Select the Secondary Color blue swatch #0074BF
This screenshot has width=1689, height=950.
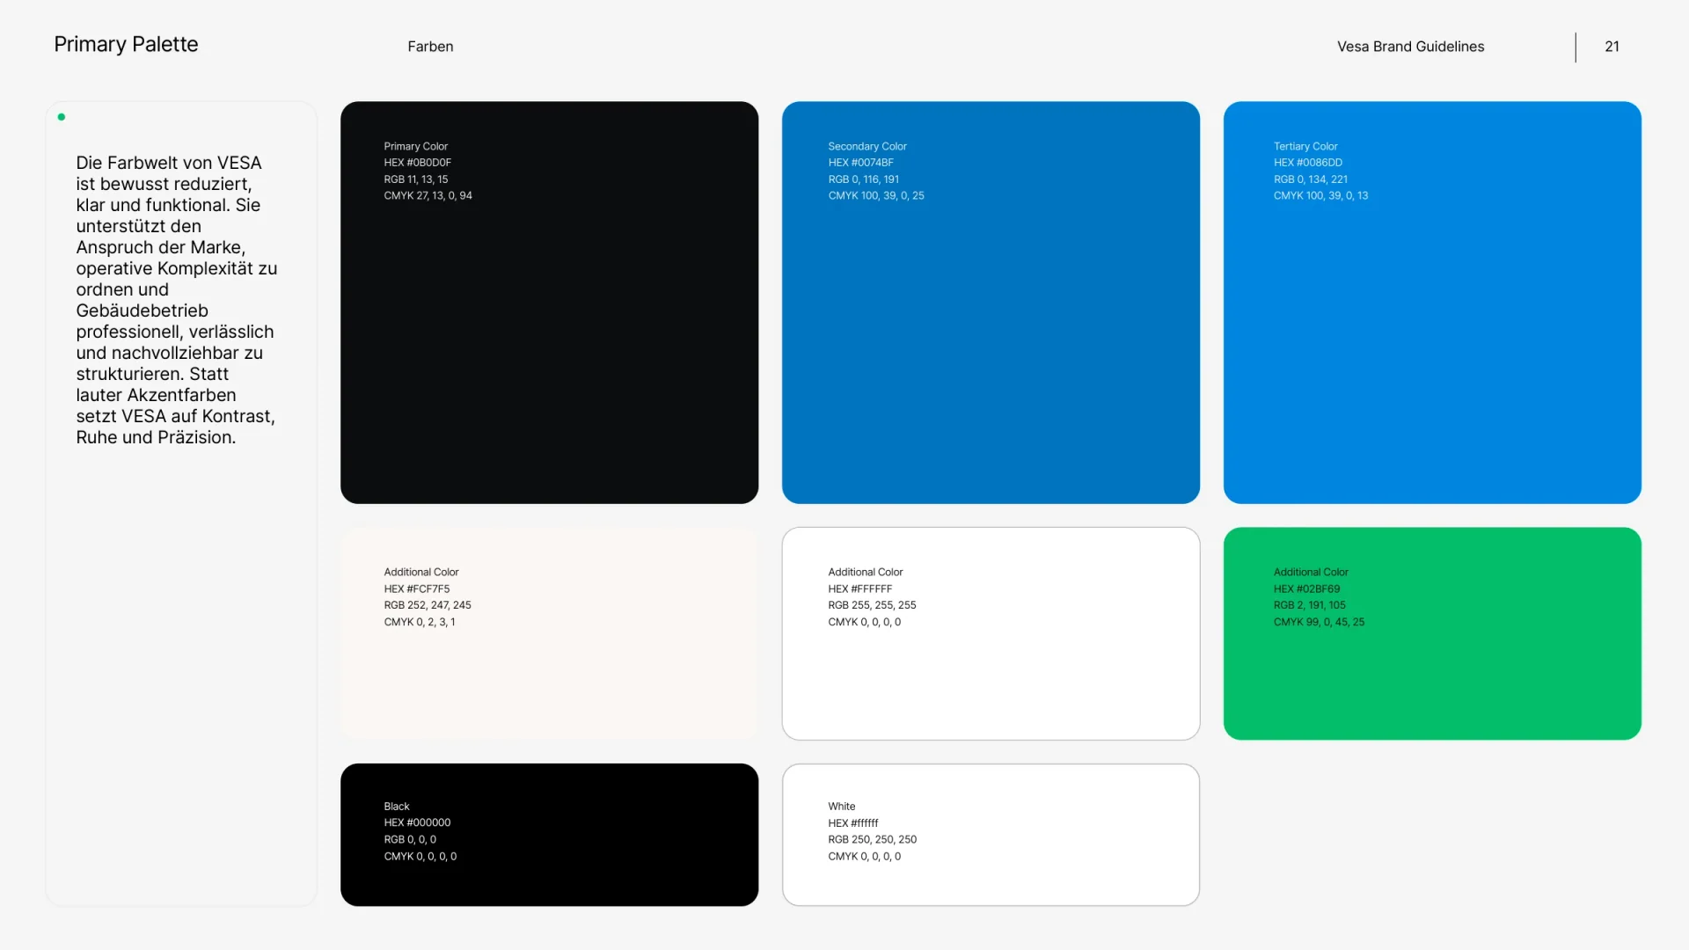tap(991, 303)
